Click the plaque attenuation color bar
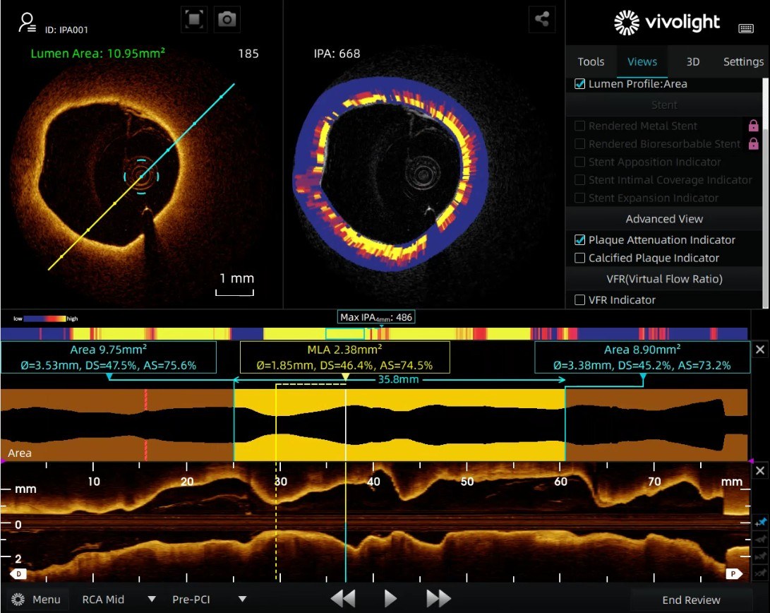Image resolution: width=770 pixels, height=613 pixels. (374, 333)
